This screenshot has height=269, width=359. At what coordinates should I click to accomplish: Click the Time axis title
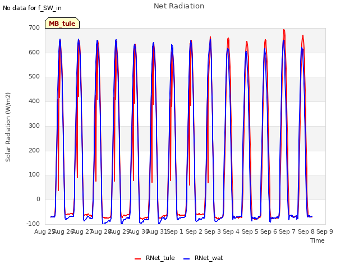[x=317, y=240]
